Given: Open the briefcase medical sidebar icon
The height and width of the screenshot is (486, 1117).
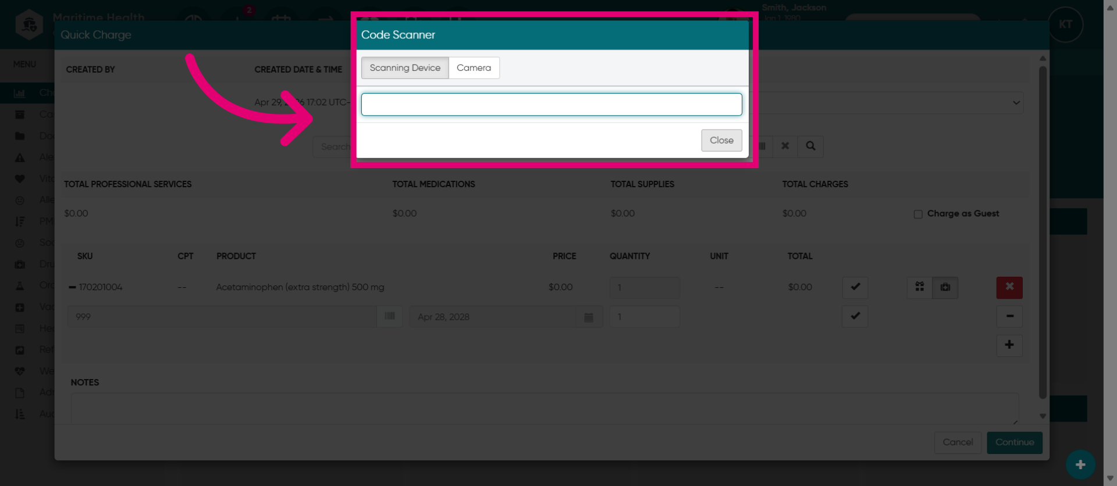Looking at the screenshot, I should pyautogui.click(x=20, y=265).
